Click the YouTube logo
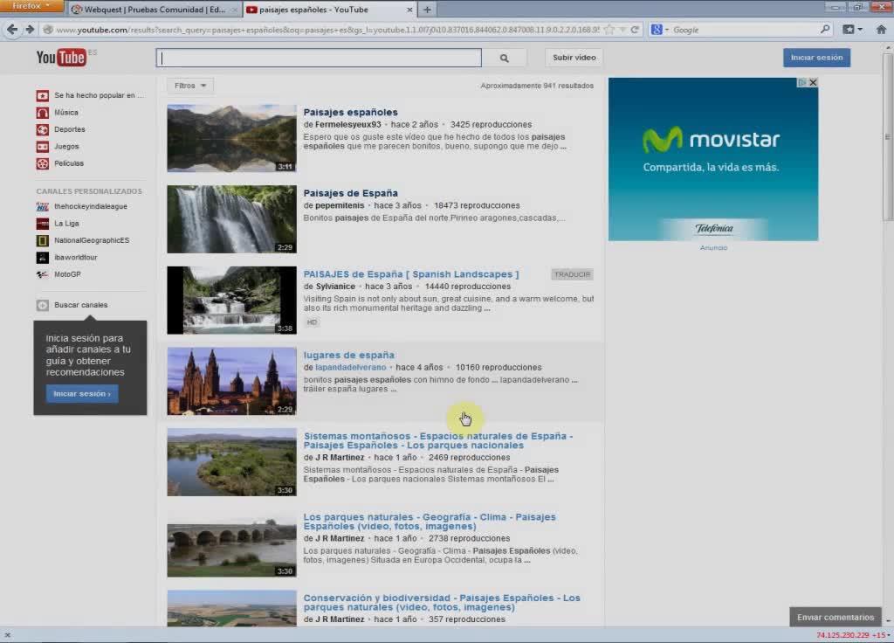 coord(61,58)
